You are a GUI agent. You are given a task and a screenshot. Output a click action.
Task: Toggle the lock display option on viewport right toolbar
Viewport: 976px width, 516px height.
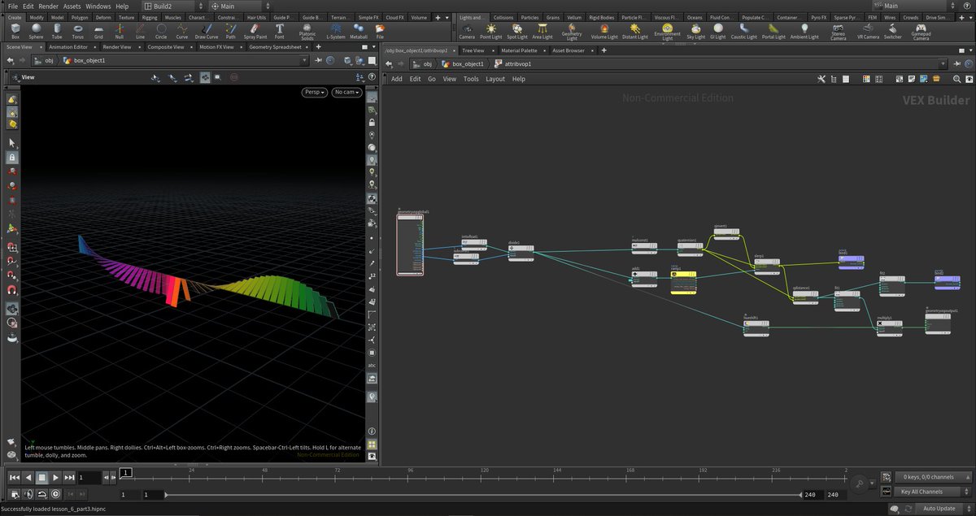(x=373, y=122)
